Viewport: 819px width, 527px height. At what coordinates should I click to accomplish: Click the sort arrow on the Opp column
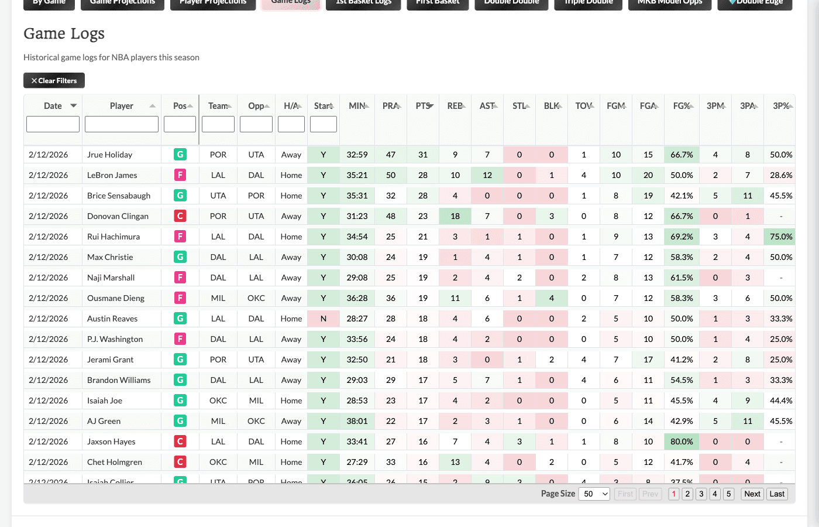click(267, 105)
